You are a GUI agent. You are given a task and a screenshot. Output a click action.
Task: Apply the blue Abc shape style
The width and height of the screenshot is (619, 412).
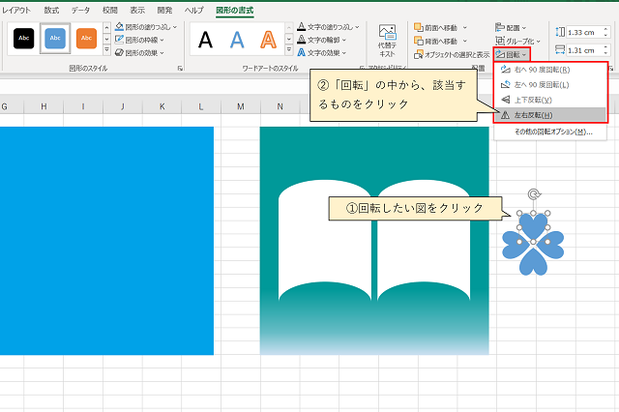[55, 39]
